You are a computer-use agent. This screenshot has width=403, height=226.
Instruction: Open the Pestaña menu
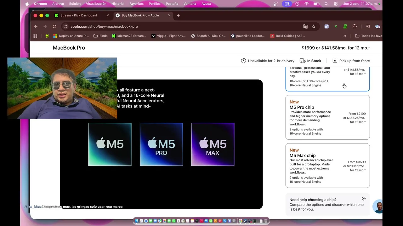[x=172, y=4]
